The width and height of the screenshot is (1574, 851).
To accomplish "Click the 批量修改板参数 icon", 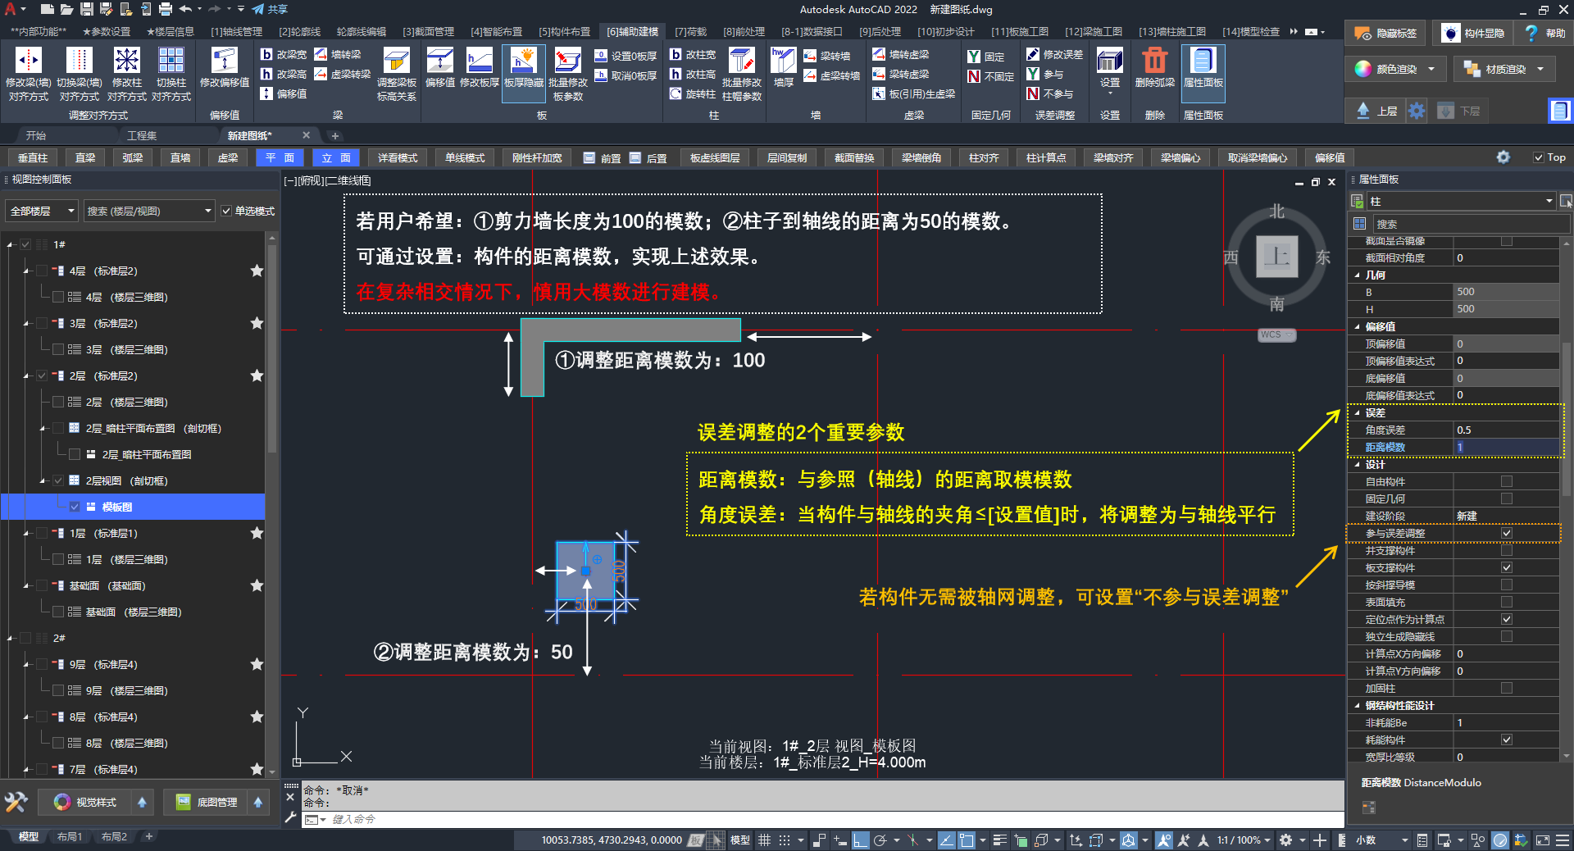I will (567, 61).
